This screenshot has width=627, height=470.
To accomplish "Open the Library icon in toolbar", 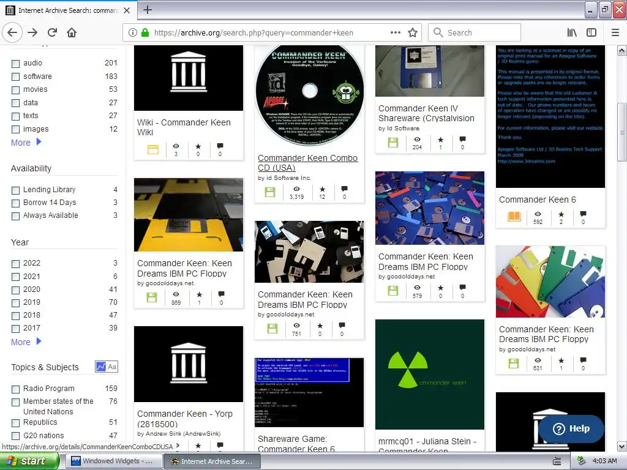I will click(x=572, y=32).
